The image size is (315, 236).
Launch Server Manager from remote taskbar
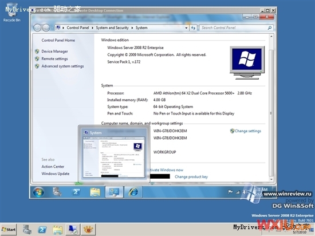click(x=57, y=192)
